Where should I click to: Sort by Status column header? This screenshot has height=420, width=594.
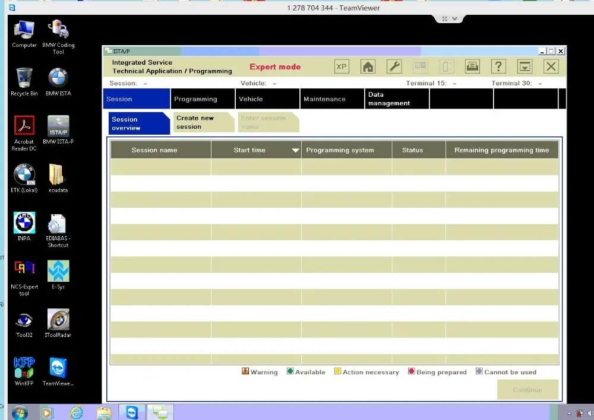pyautogui.click(x=419, y=150)
